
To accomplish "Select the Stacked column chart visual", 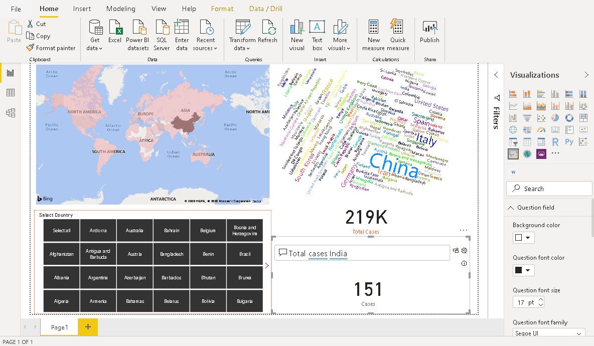I will point(527,94).
